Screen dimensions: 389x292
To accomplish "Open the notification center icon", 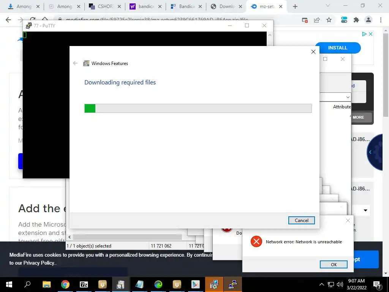I will [x=377, y=284].
